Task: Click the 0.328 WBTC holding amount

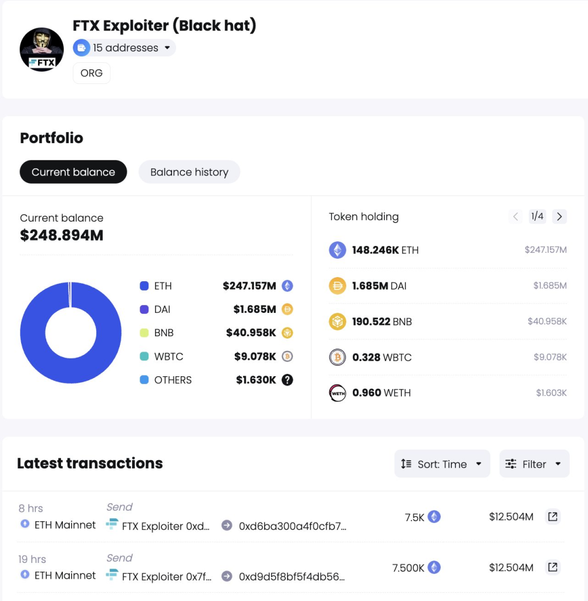Action: pos(382,357)
